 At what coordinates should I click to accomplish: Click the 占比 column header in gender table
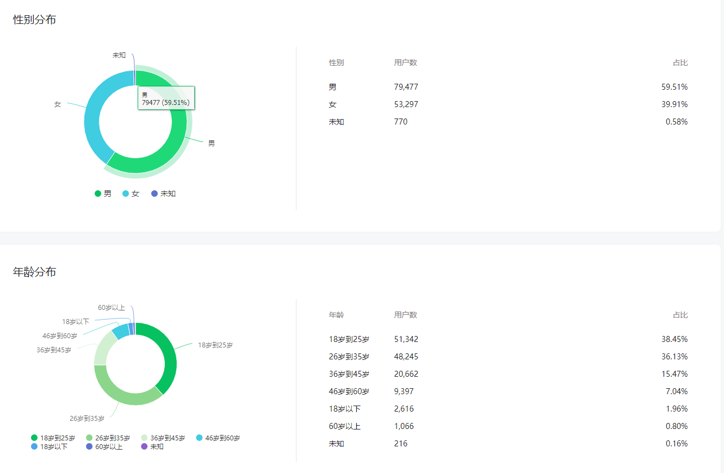pyautogui.click(x=680, y=63)
